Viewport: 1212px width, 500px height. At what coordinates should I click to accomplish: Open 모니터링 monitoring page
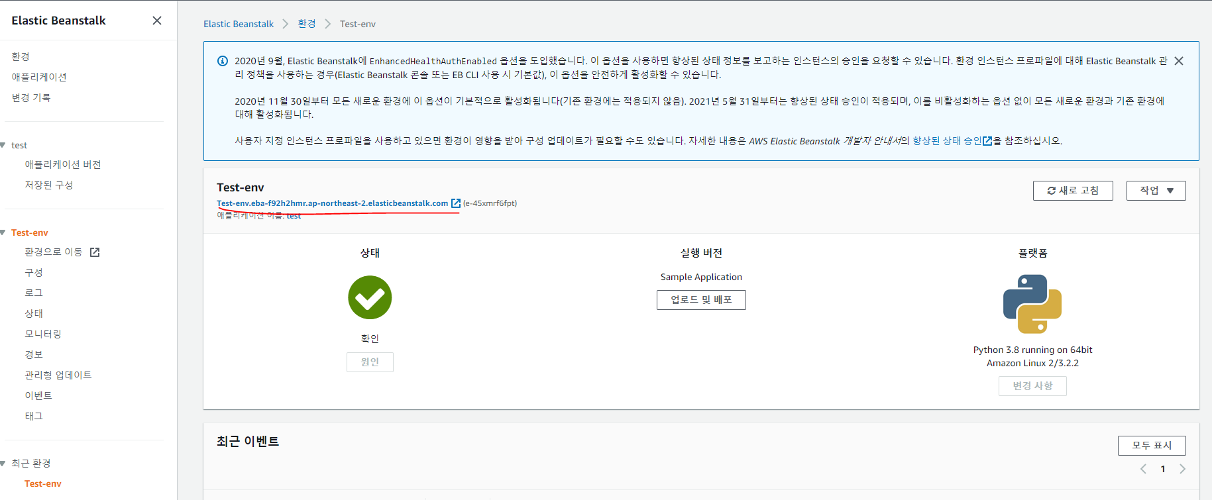[43, 334]
